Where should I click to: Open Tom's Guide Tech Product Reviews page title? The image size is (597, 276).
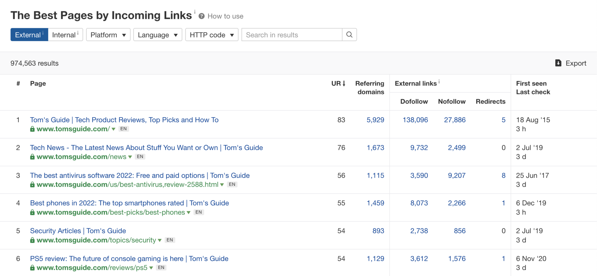tap(124, 120)
